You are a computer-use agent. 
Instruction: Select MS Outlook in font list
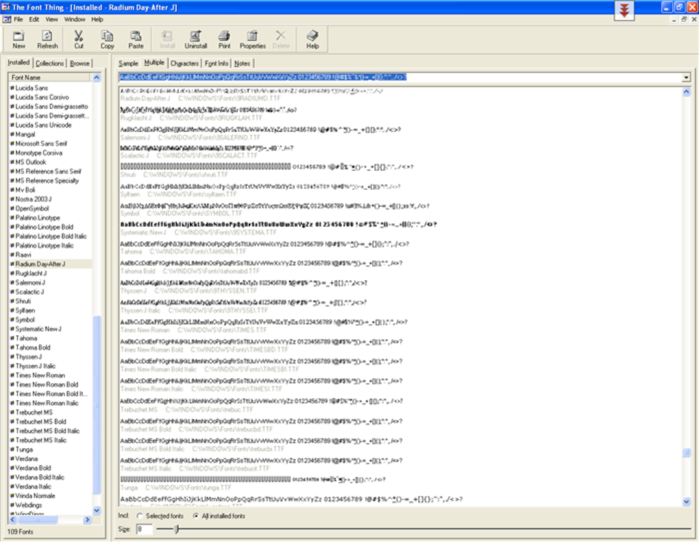(x=30, y=162)
